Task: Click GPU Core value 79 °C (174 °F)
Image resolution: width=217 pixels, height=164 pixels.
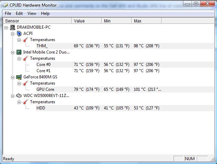Action: pyautogui.click(x=87, y=89)
